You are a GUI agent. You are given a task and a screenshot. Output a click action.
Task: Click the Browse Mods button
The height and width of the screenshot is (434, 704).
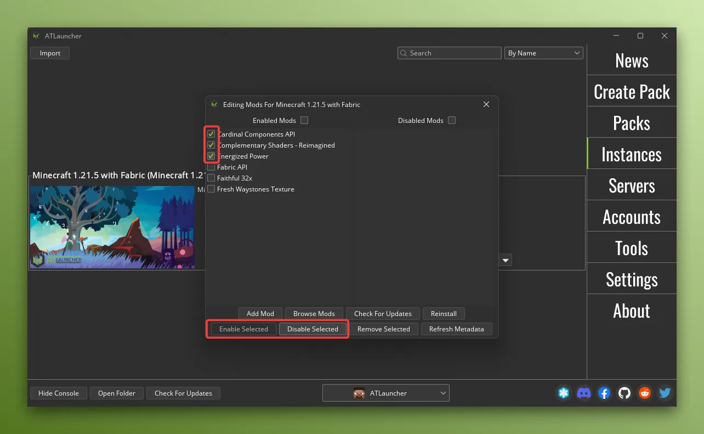[314, 313]
